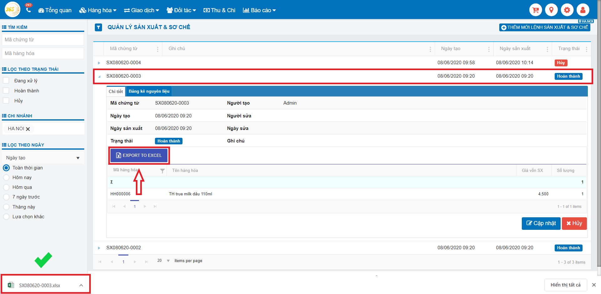The height and width of the screenshot is (294, 601).
Task: Click the Ngày tạo column menu dots
Action: [x=489, y=49]
